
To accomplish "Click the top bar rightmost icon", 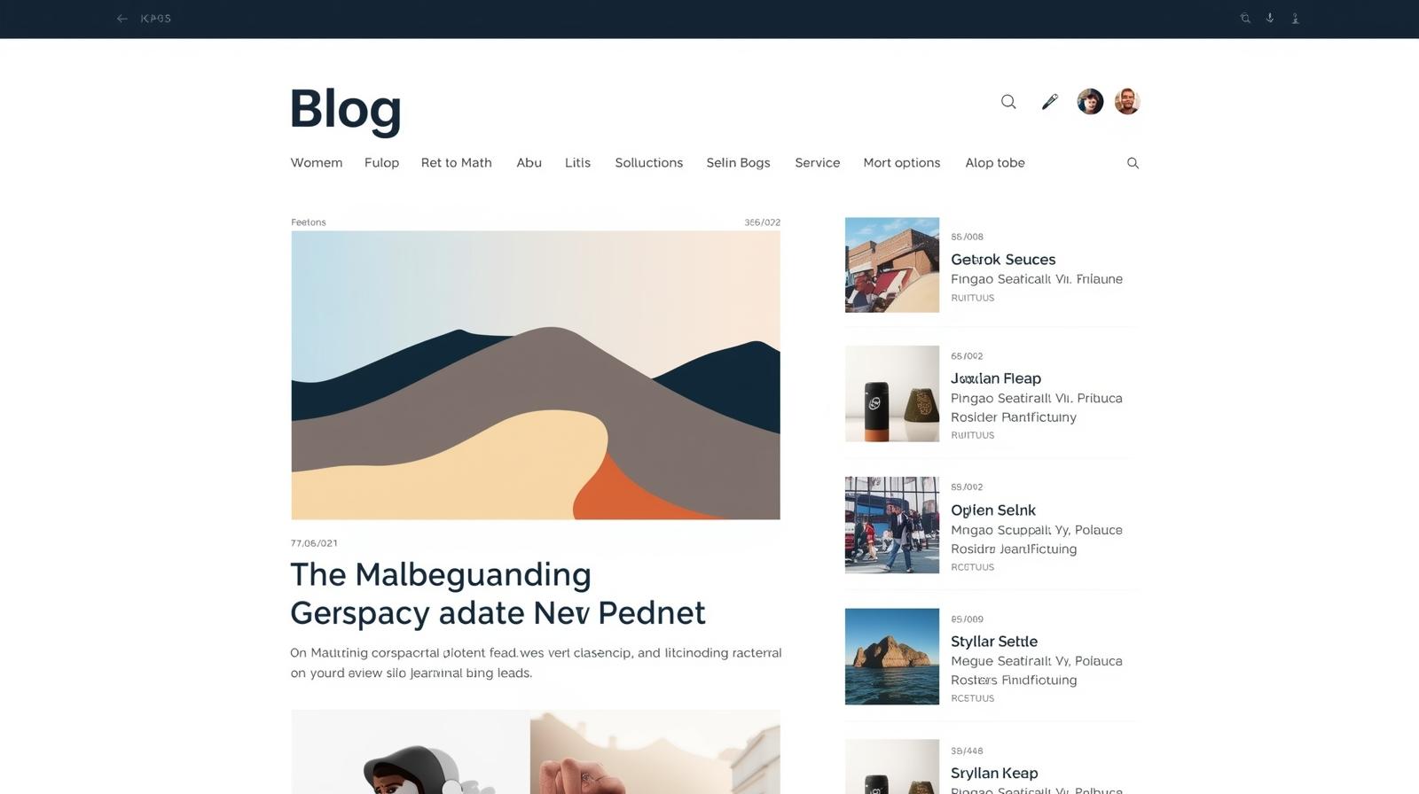I will tap(1295, 19).
